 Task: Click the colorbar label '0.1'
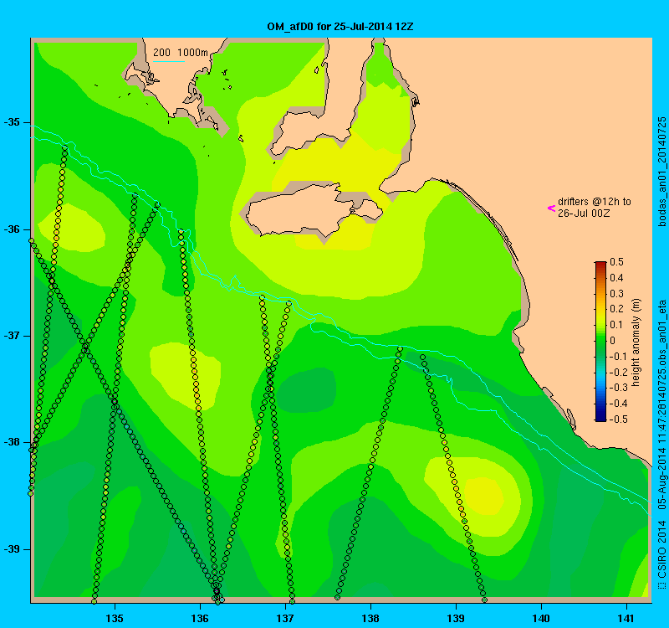pyautogui.click(x=616, y=325)
